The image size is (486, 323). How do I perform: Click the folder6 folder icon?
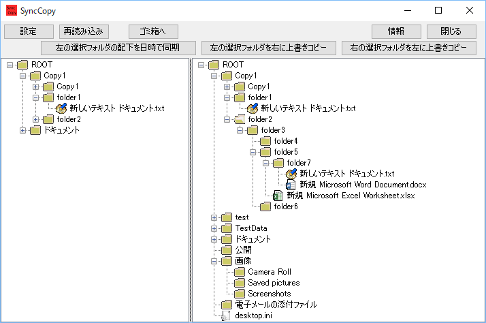pyautogui.click(x=265, y=206)
